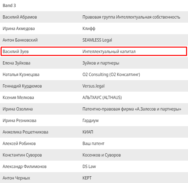Click O2 Consulting (O2 Консалтинг) entry
Viewport: 188px width, 183px height.
coord(111,74)
